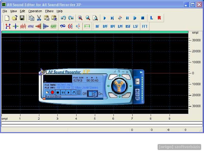Click the first icon left of record
Screen dimensions: 204x153
(47, 93)
